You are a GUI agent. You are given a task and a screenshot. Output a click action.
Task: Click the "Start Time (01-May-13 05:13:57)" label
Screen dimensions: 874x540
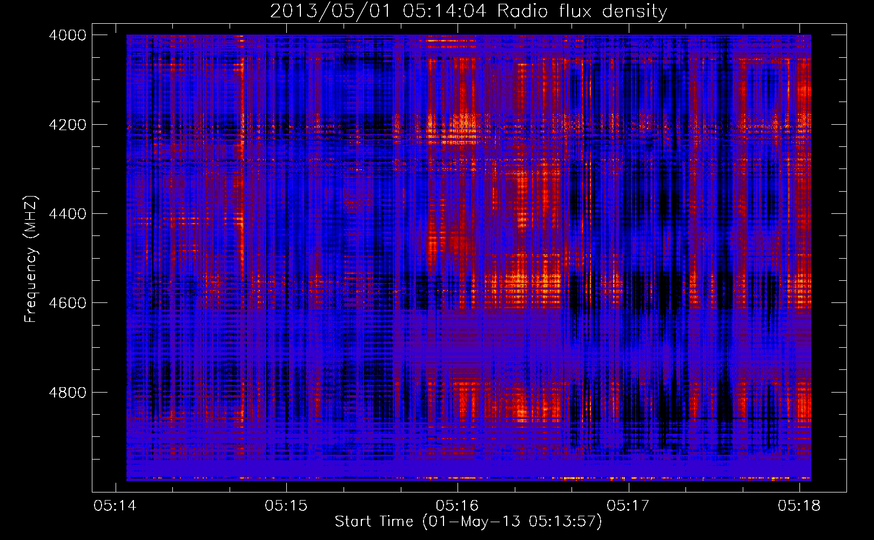pos(468,522)
